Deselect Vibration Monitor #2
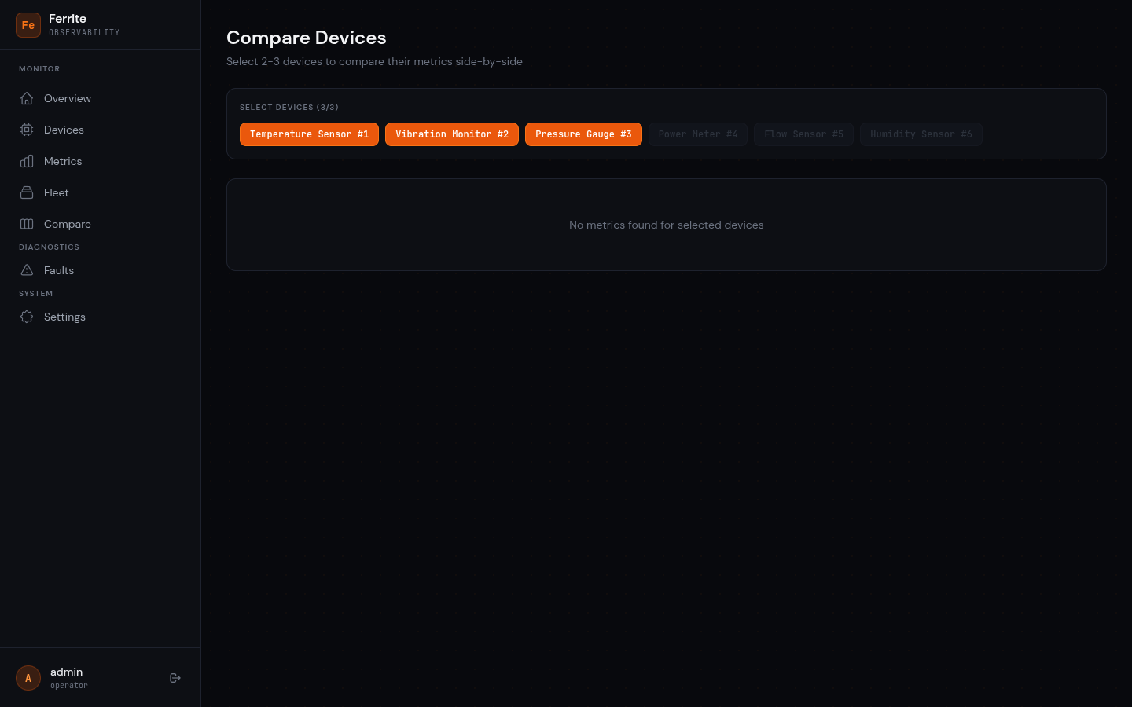Viewport: 1132px width, 707px height. 452,134
